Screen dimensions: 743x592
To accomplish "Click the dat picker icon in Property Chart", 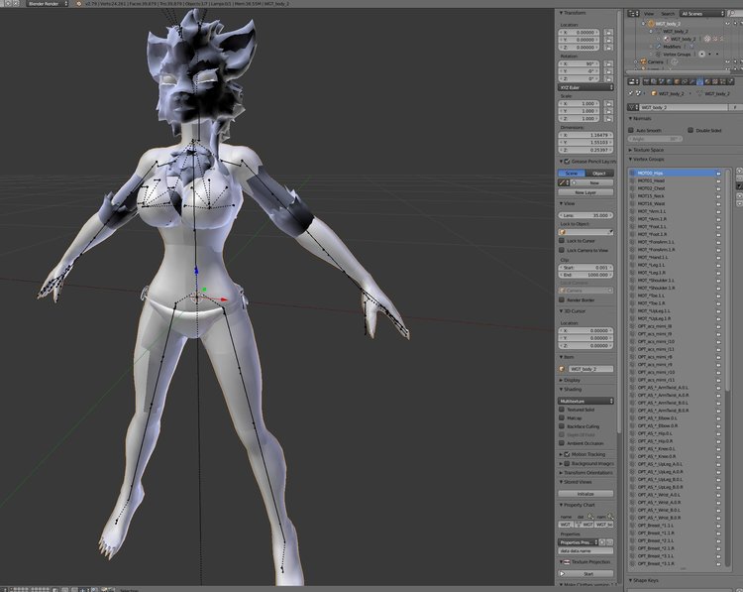I will click(x=590, y=517).
